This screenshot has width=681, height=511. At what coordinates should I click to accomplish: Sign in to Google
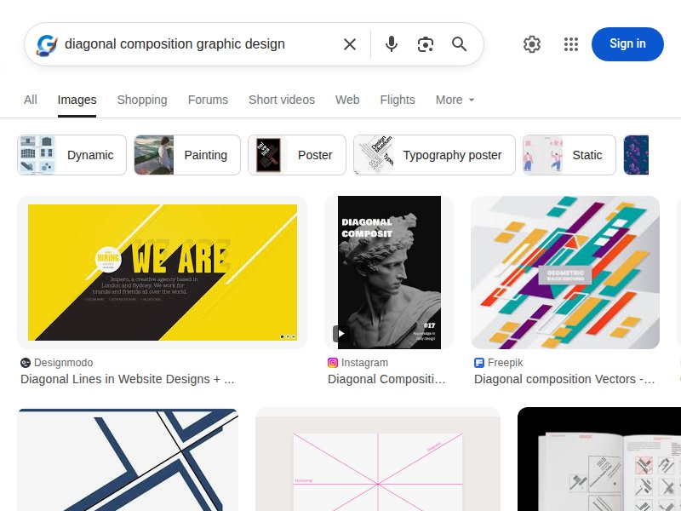627,43
